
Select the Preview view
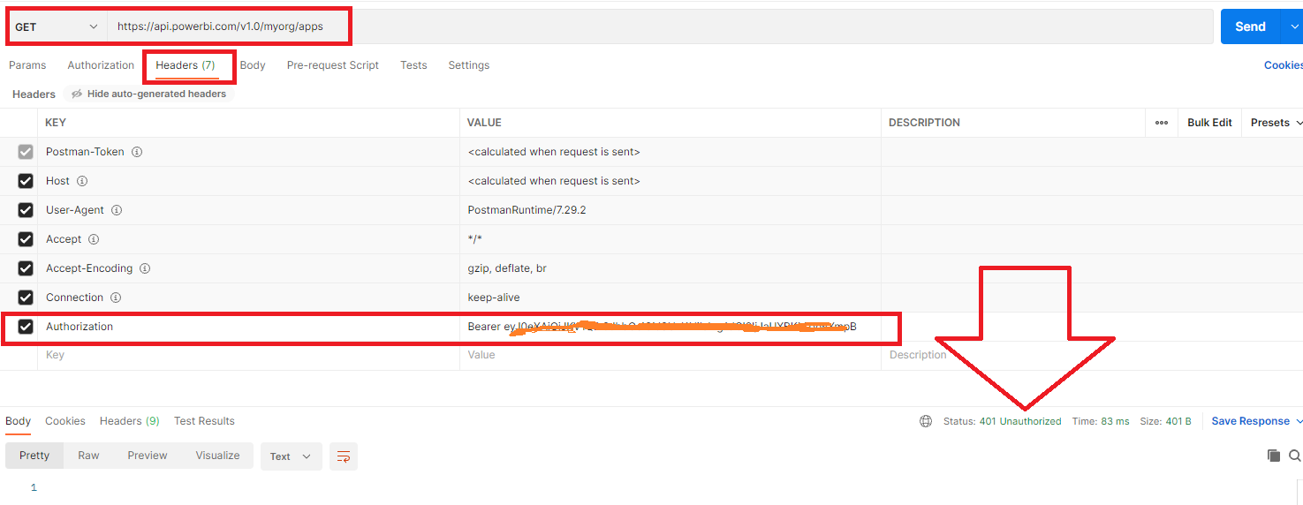click(148, 456)
